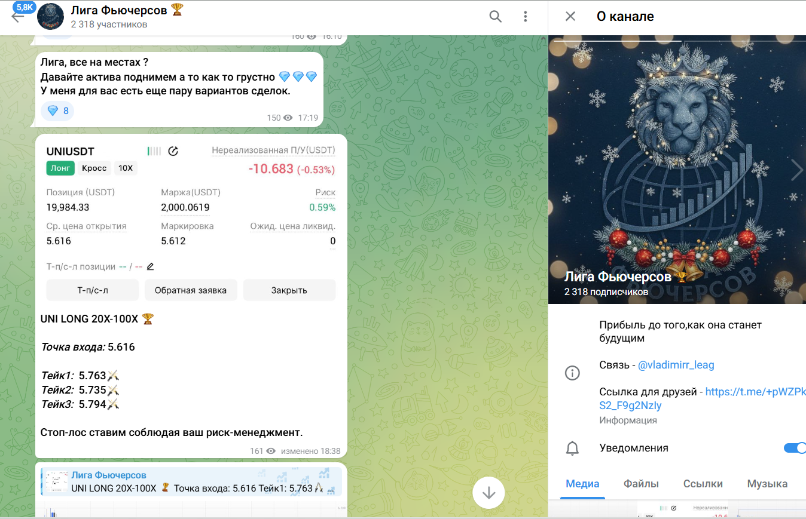Open the chat search magnifier icon
Viewport: 806px width, 519px height.
tap(495, 17)
